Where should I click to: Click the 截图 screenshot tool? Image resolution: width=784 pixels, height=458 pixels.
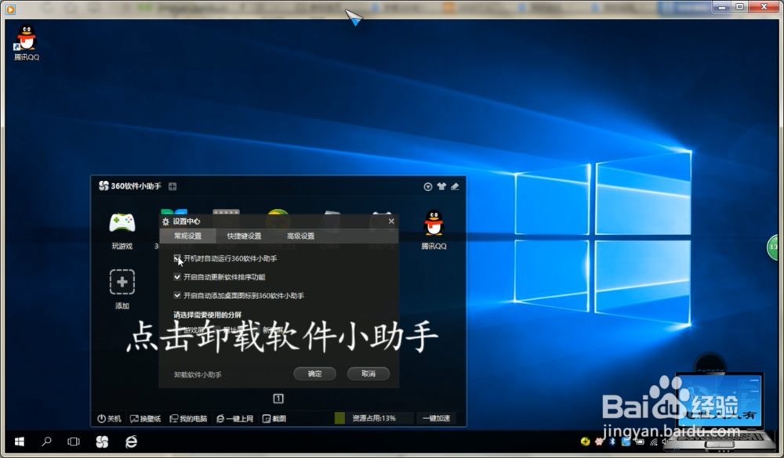tap(274, 419)
